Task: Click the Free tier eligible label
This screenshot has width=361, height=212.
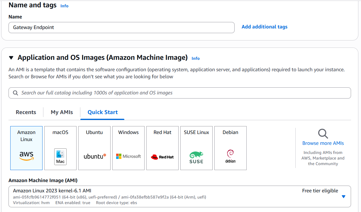Action: (x=320, y=191)
